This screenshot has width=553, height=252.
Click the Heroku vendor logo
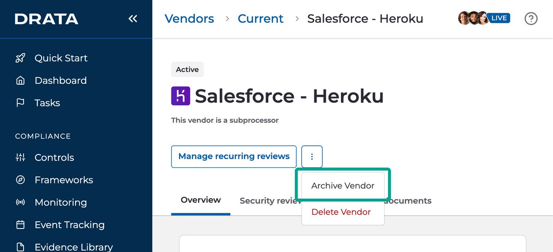181,96
